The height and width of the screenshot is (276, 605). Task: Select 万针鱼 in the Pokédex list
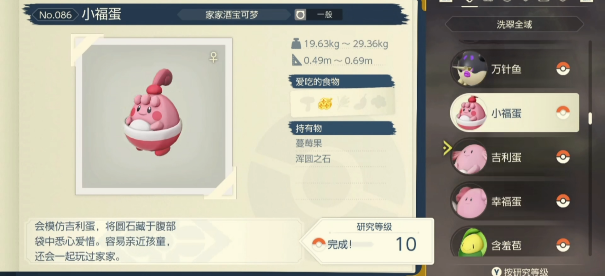[514, 69]
